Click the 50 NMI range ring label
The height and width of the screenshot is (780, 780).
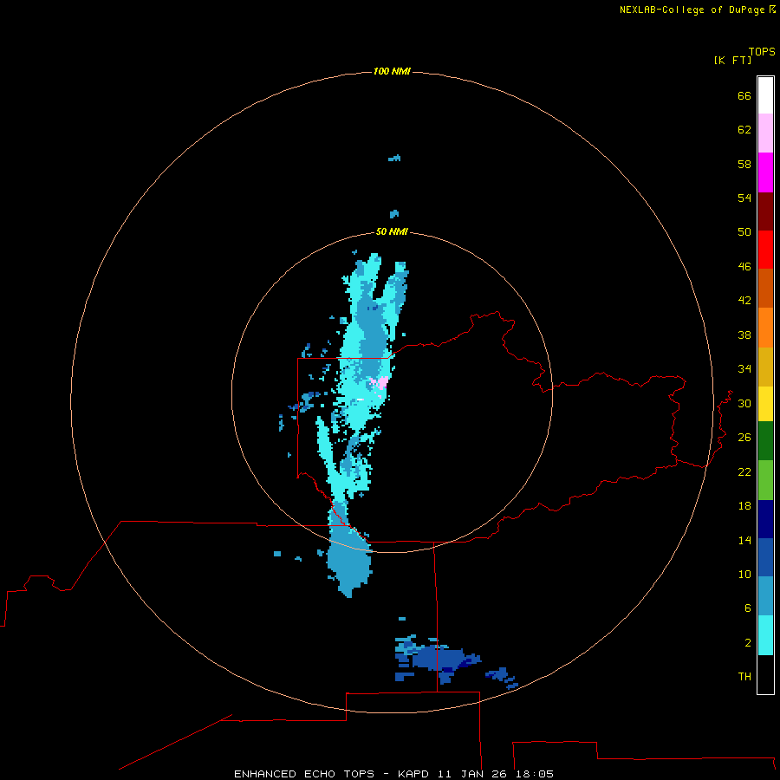[x=392, y=231]
